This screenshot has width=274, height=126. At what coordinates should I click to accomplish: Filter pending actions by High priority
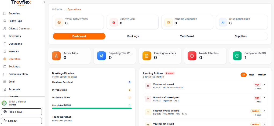click(251, 75)
